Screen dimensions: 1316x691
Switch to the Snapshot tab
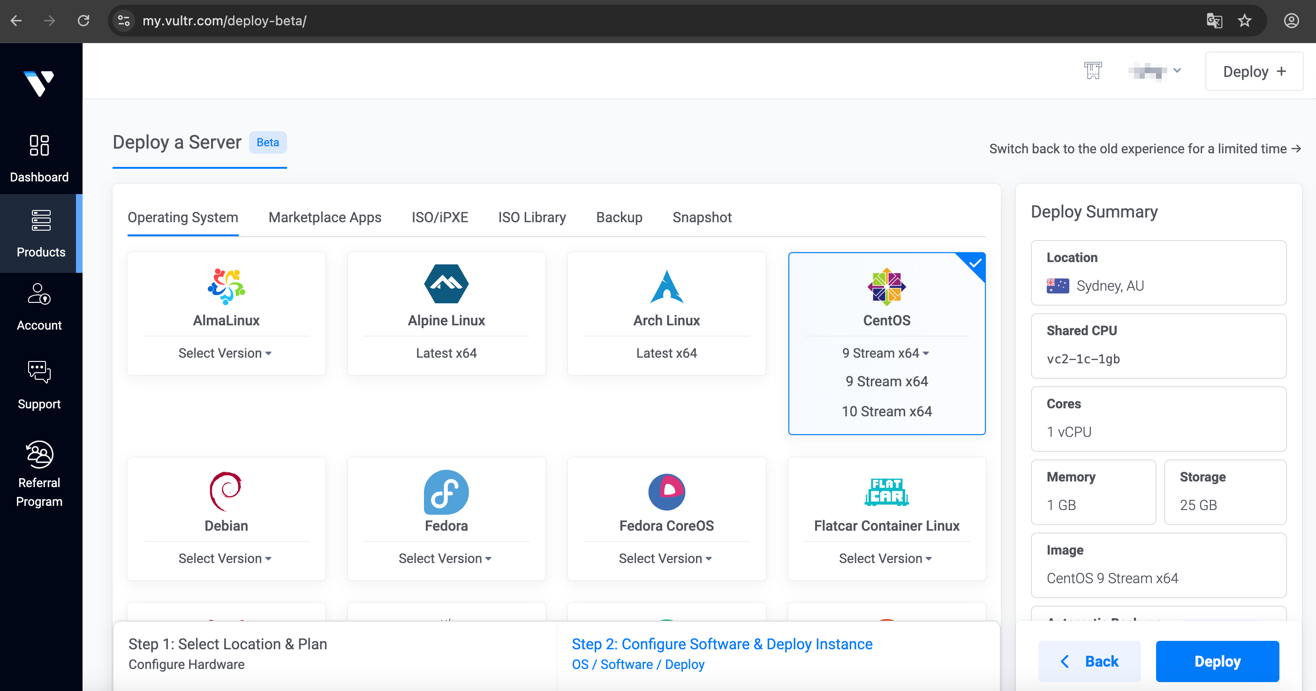702,218
